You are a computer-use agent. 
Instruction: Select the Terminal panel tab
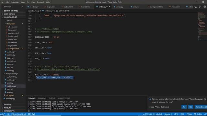[x=32, y=98]
